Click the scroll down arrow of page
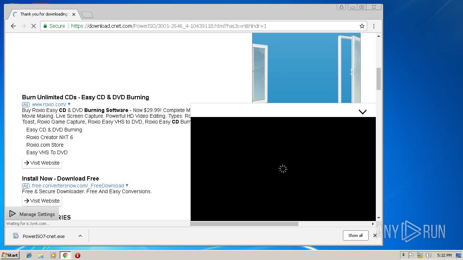Viewport: 463px width, 260px height. [x=379, y=218]
